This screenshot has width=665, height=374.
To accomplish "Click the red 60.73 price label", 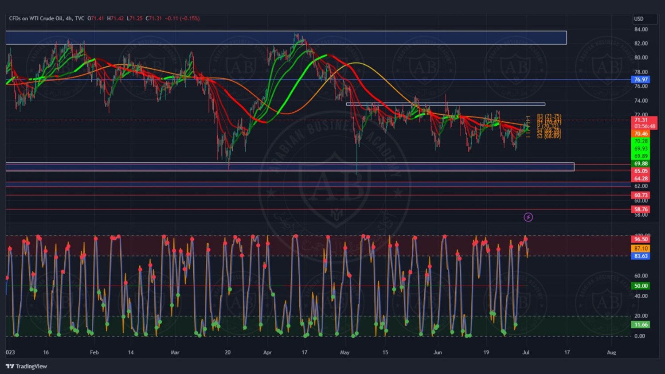I will pyautogui.click(x=641, y=195).
